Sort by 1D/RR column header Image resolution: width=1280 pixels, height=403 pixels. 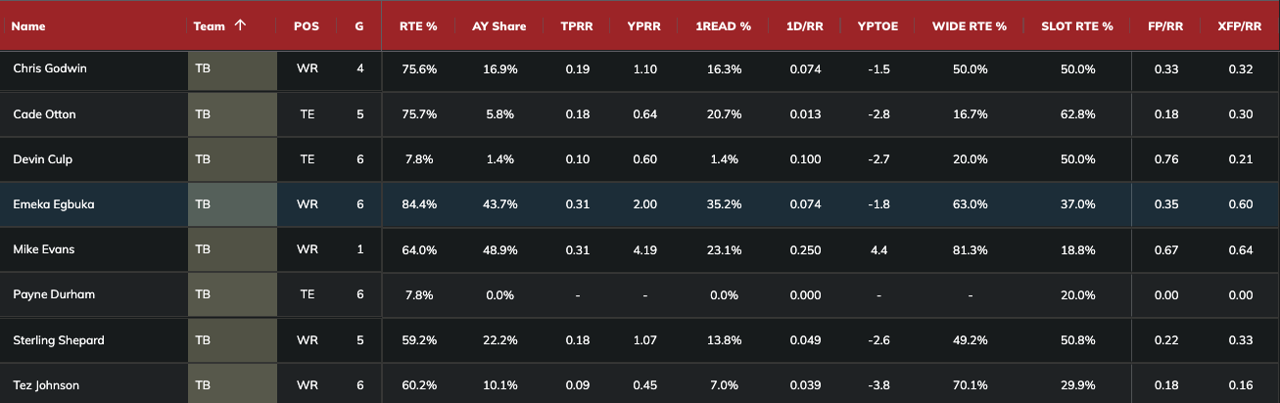[x=806, y=26]
